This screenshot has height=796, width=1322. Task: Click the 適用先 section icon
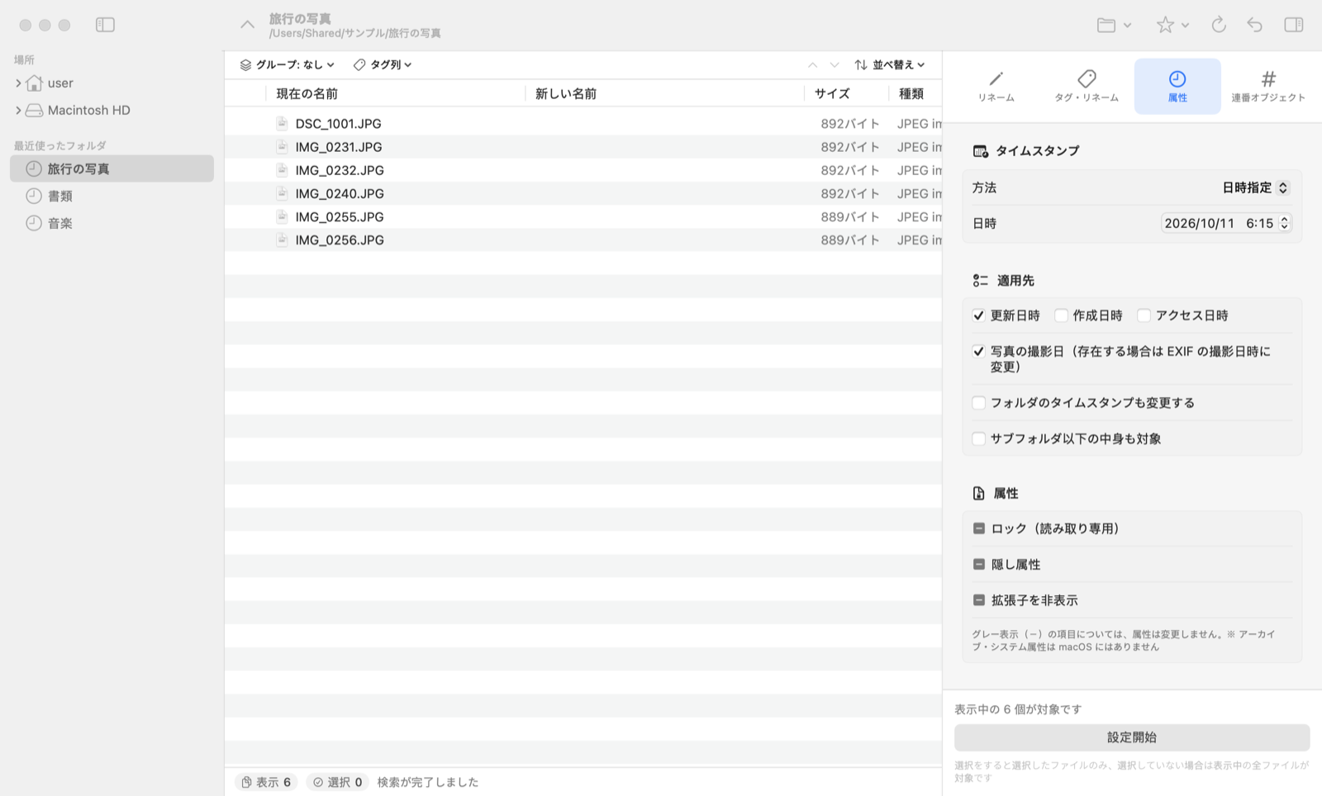980,281
